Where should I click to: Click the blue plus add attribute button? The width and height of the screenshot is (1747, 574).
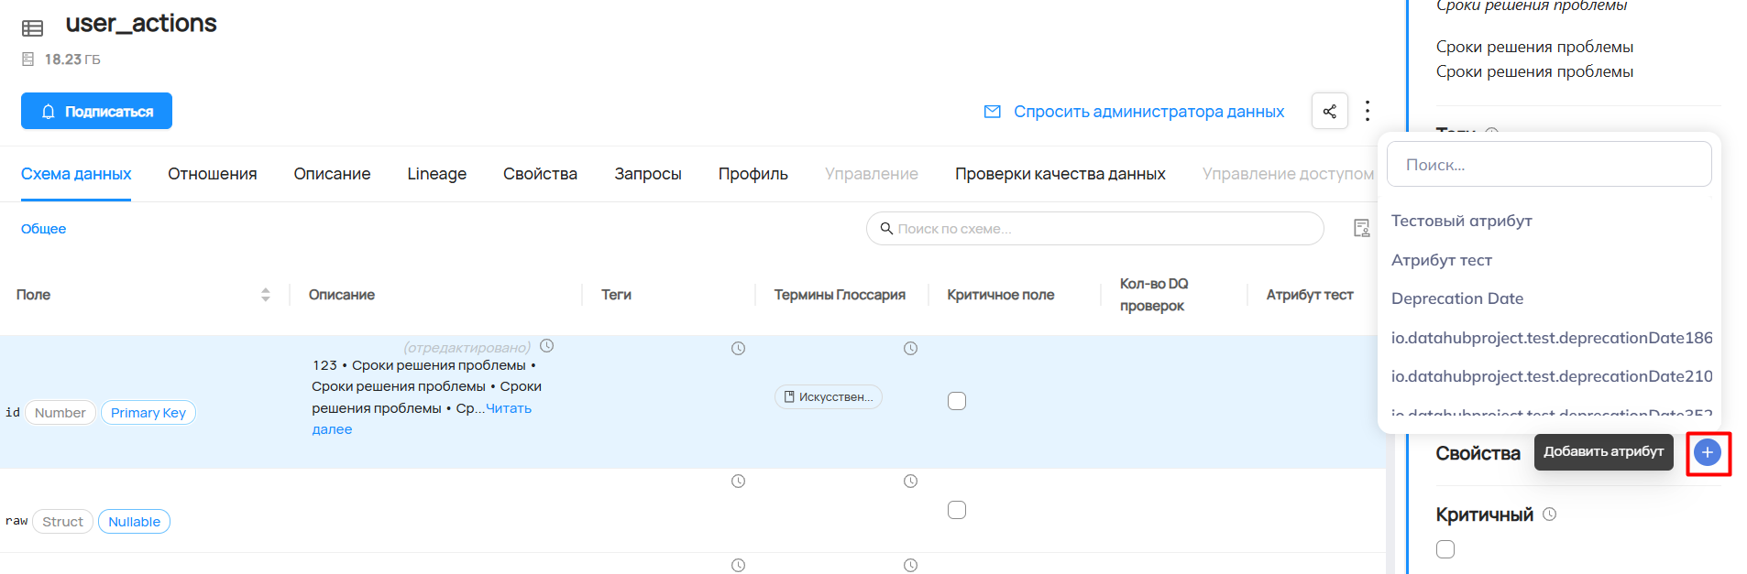(x=1707, y=452)
